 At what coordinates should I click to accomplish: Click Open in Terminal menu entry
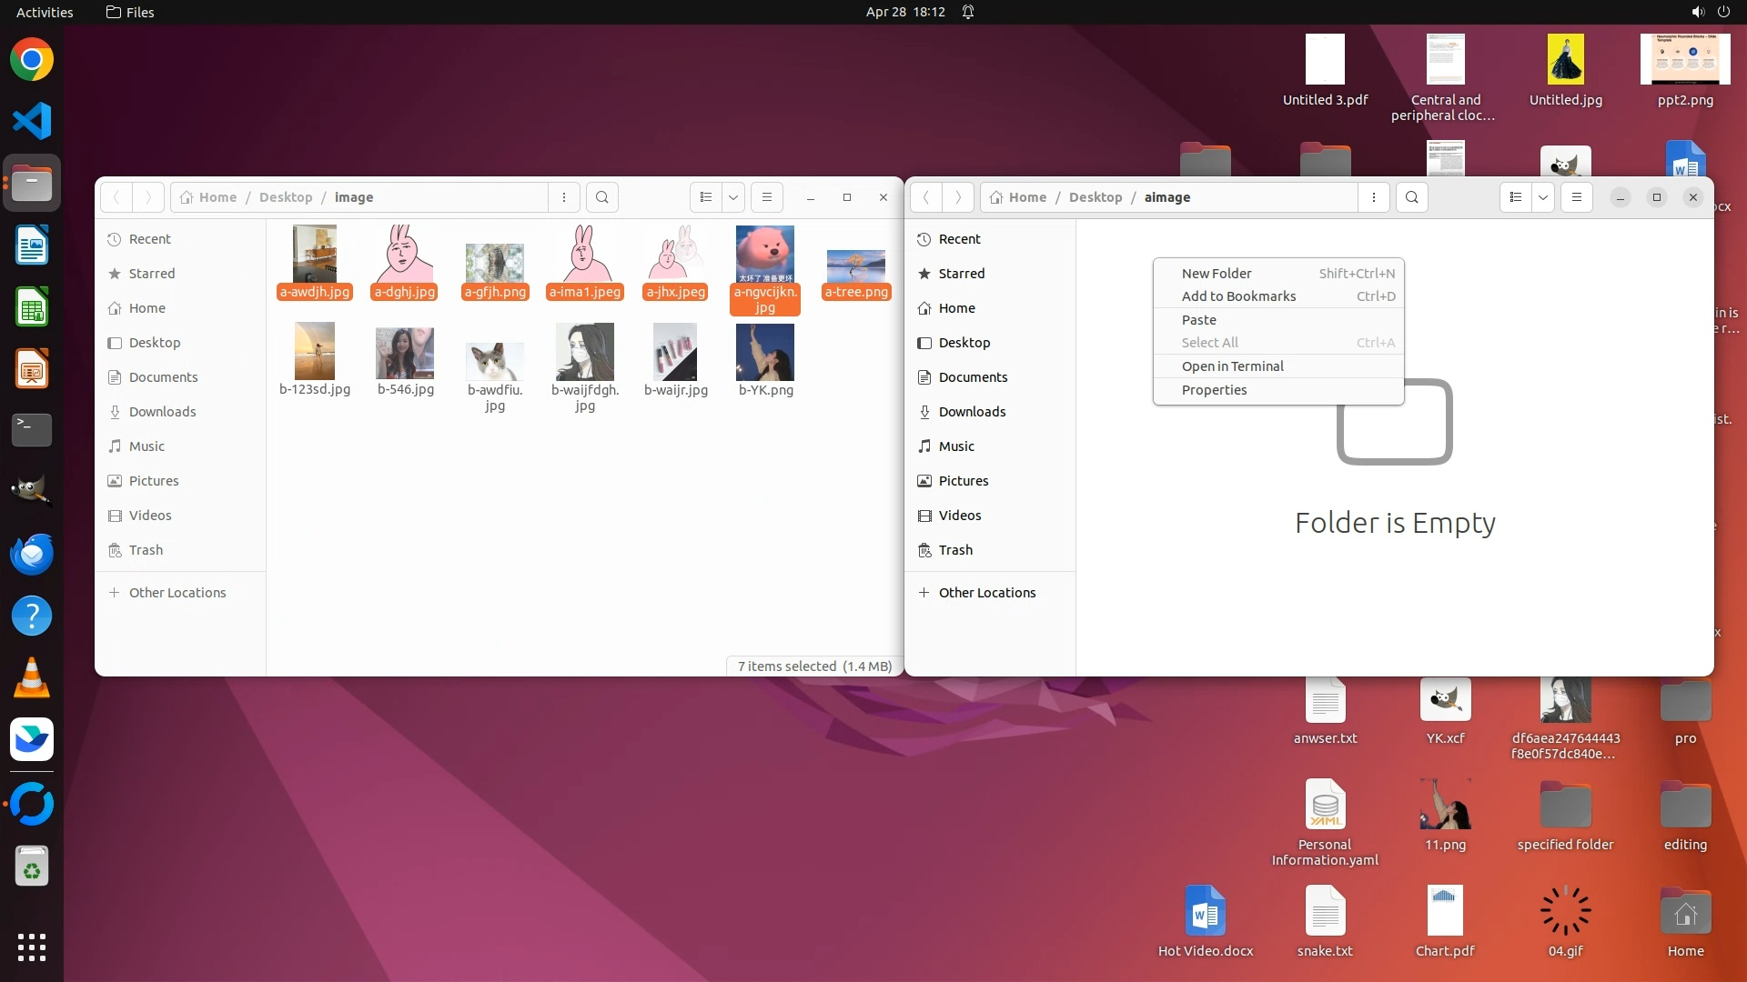click(x=1232, y=366)
